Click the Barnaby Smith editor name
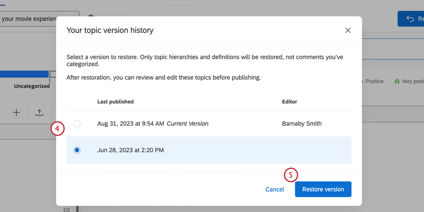The width and height of the screenshot is (424, 212). pyautogui.click(x=302, y=124)
